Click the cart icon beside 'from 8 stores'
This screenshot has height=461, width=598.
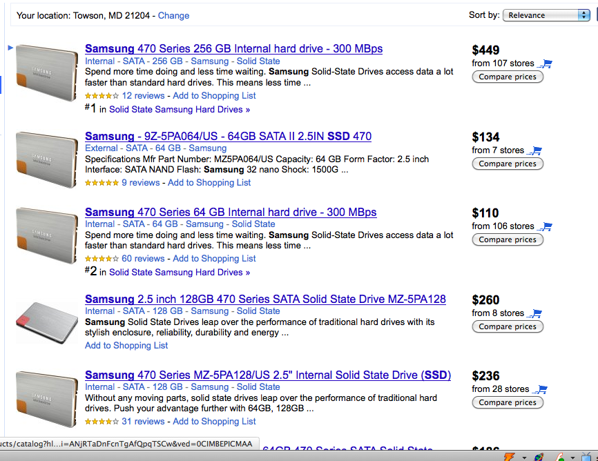pos(535,313)
